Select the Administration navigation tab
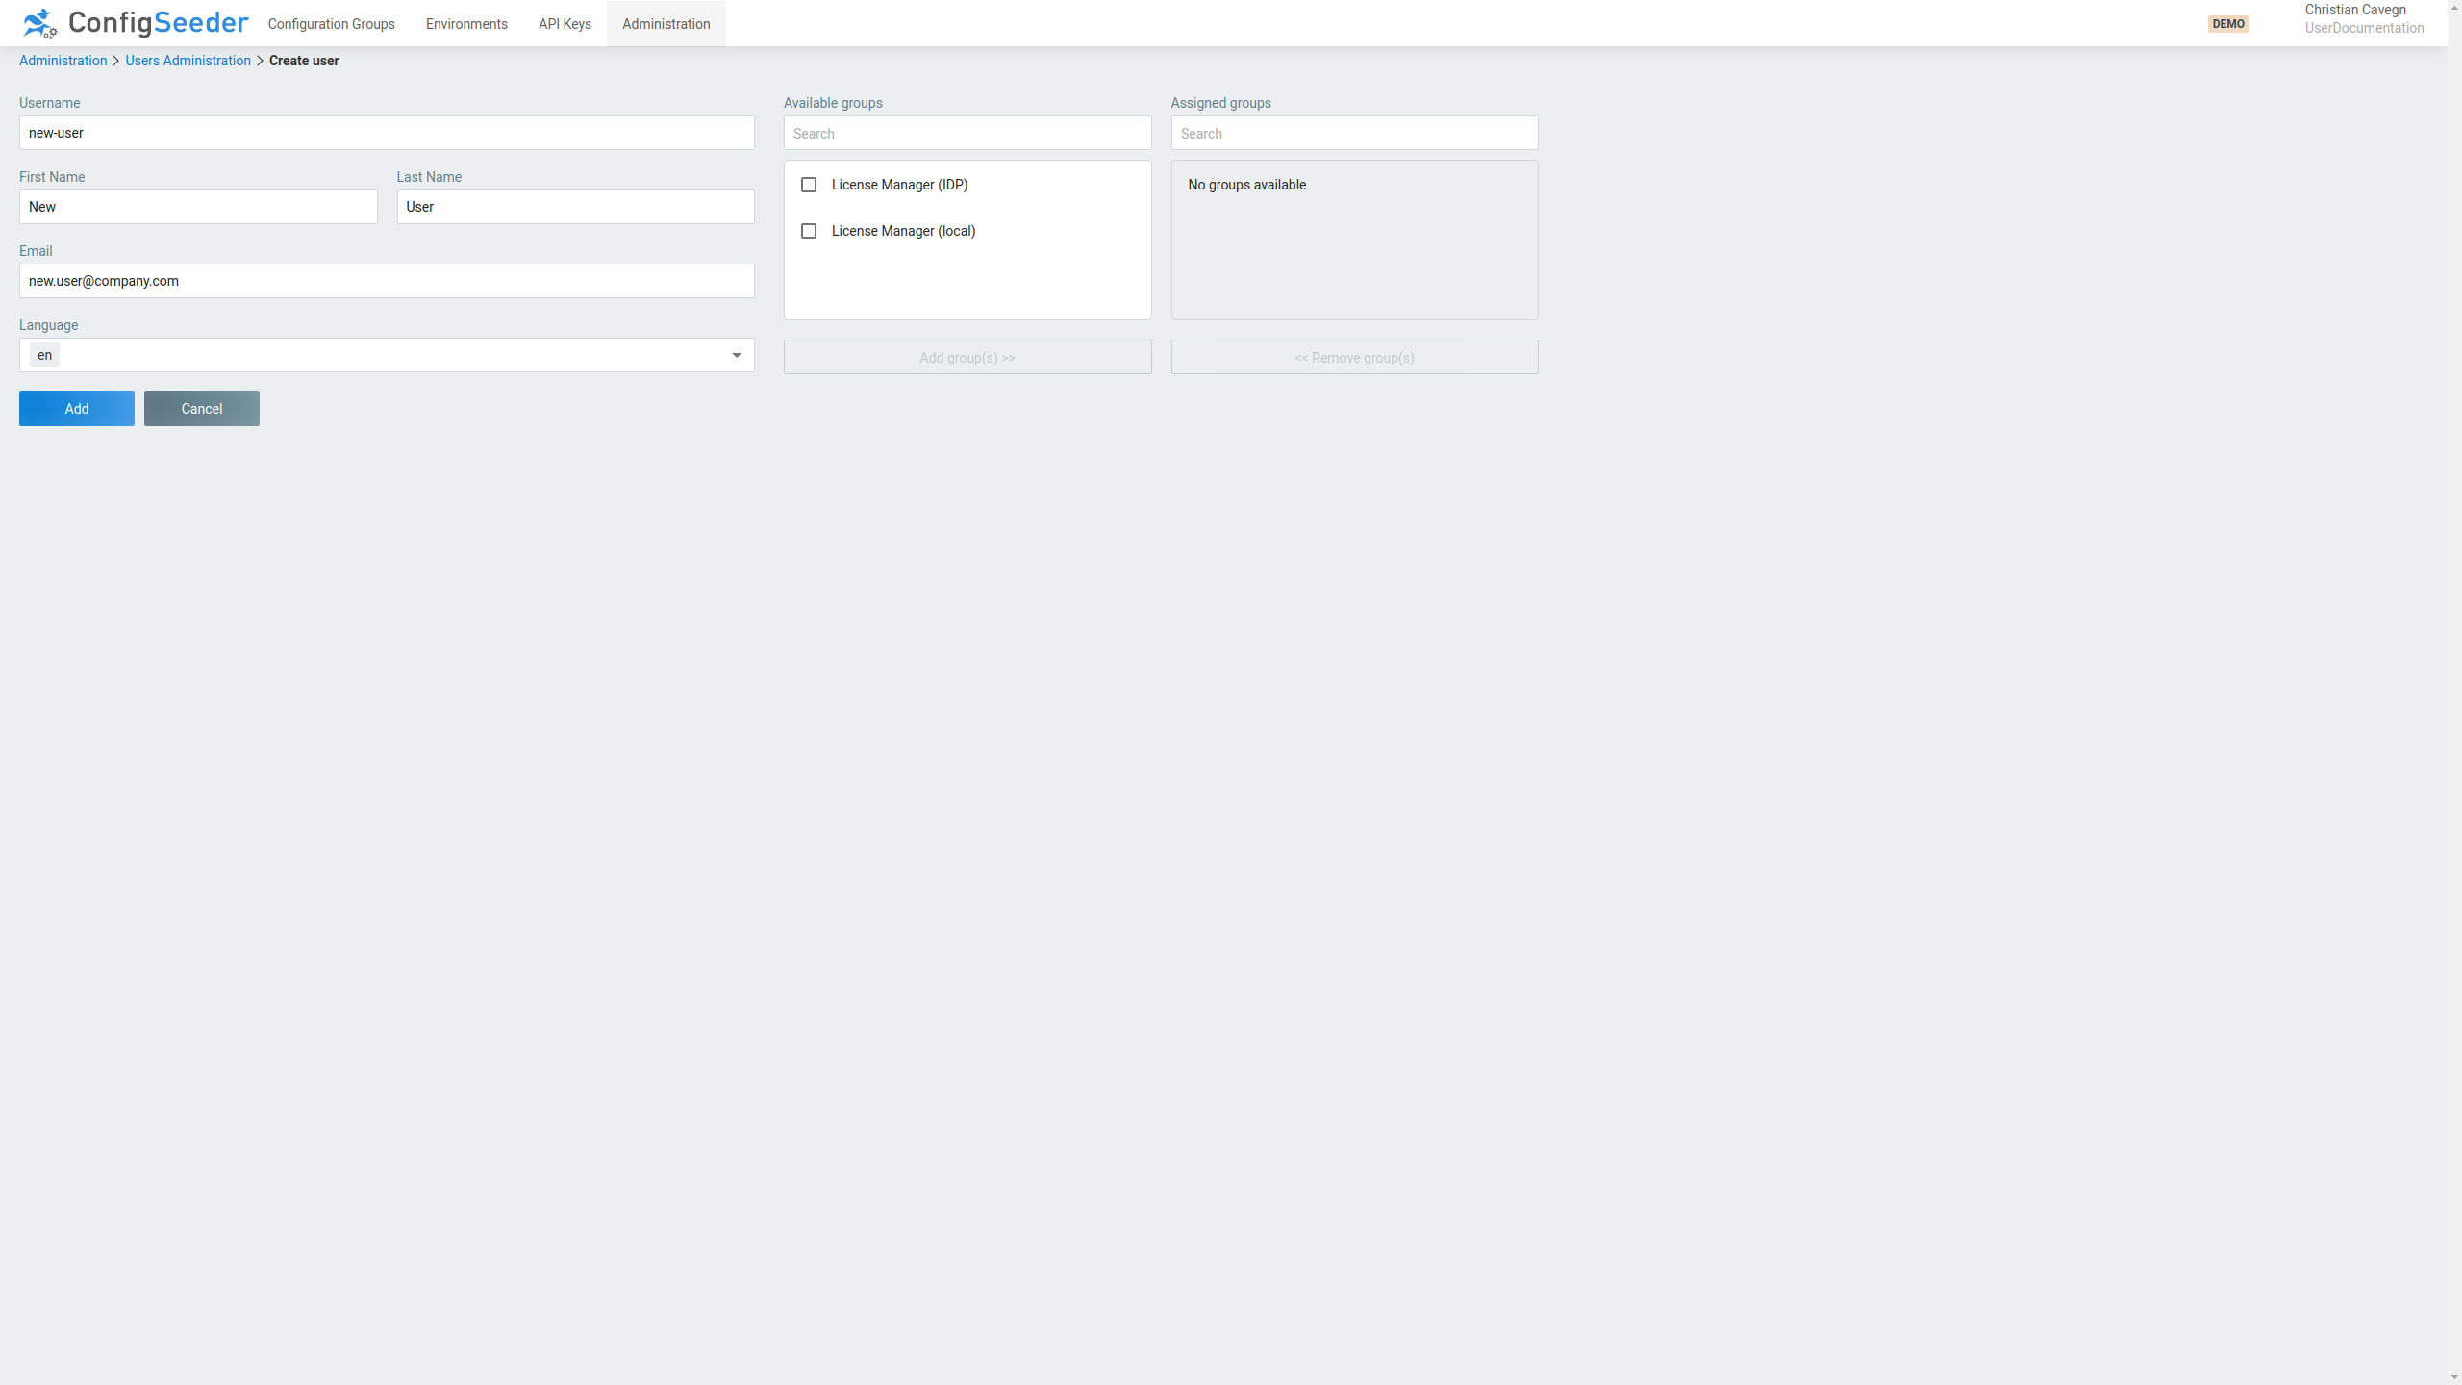 point(666,23)
